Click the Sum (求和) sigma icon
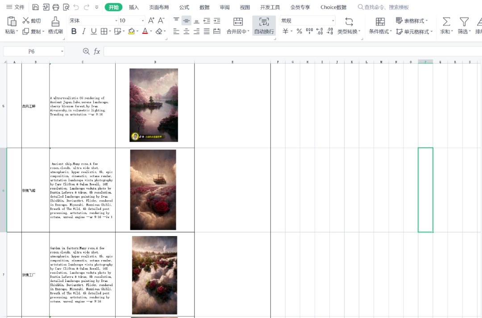Image resolution: width=482 pixels, height=318 pixels. click(446, 22)
